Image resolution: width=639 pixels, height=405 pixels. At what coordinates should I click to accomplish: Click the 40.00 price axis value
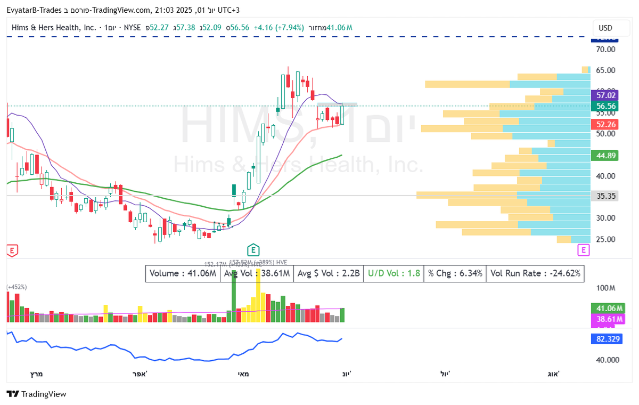click(606, 176)
